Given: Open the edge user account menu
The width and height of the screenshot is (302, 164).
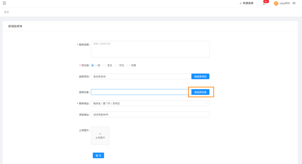Looking at the screenshot, I should coord(285,3).
